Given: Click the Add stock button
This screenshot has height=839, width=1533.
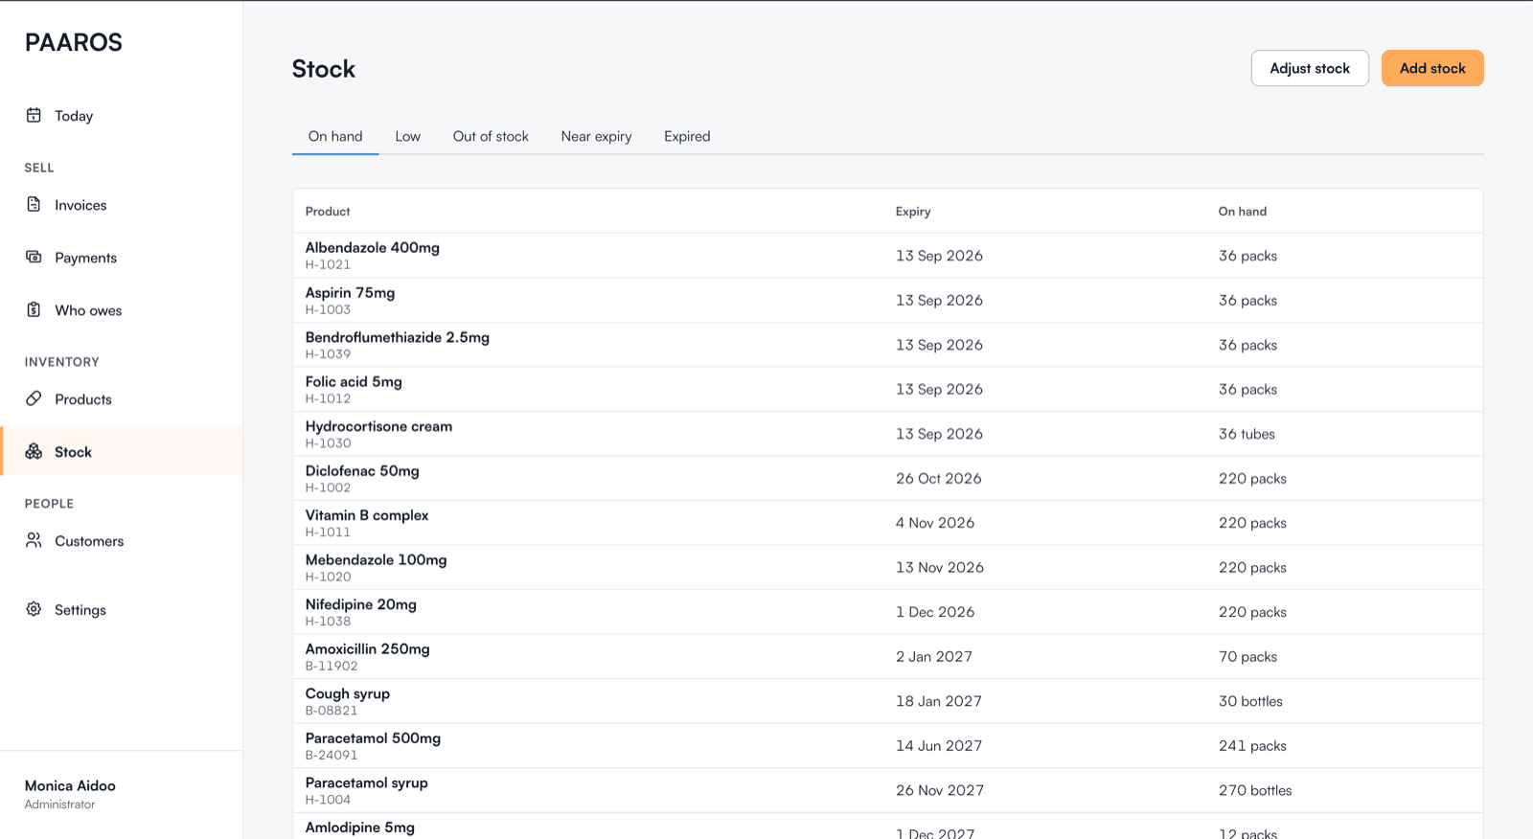Looking at the screenshot, I should (x=1432, y=68).
